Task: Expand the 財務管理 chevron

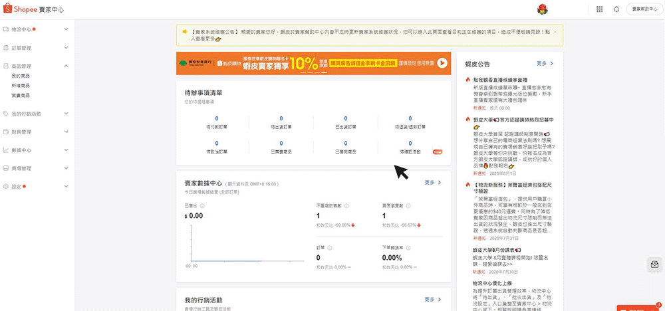Action: click(66, 132)
